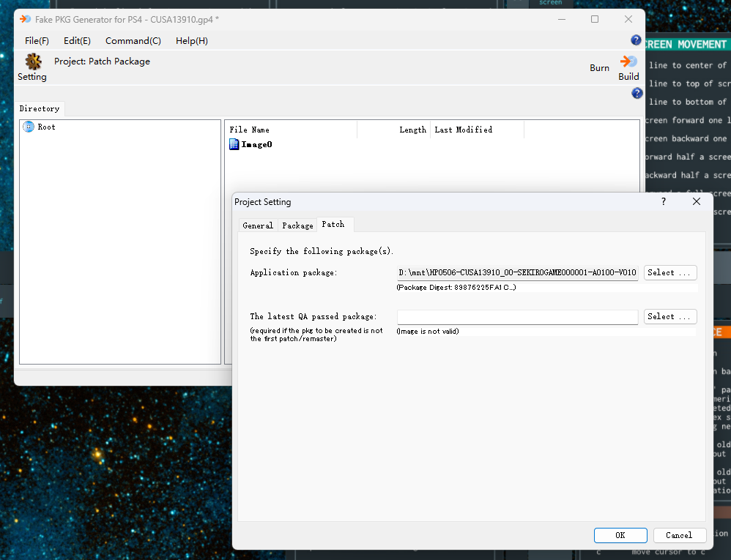The image size is (731, 560).
Task: Select the Image0 file icon
Action: [234, 145]
